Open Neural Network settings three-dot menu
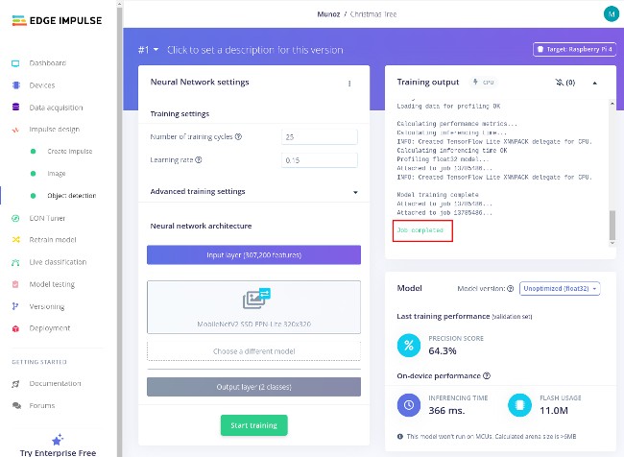 tap(349, 84)
